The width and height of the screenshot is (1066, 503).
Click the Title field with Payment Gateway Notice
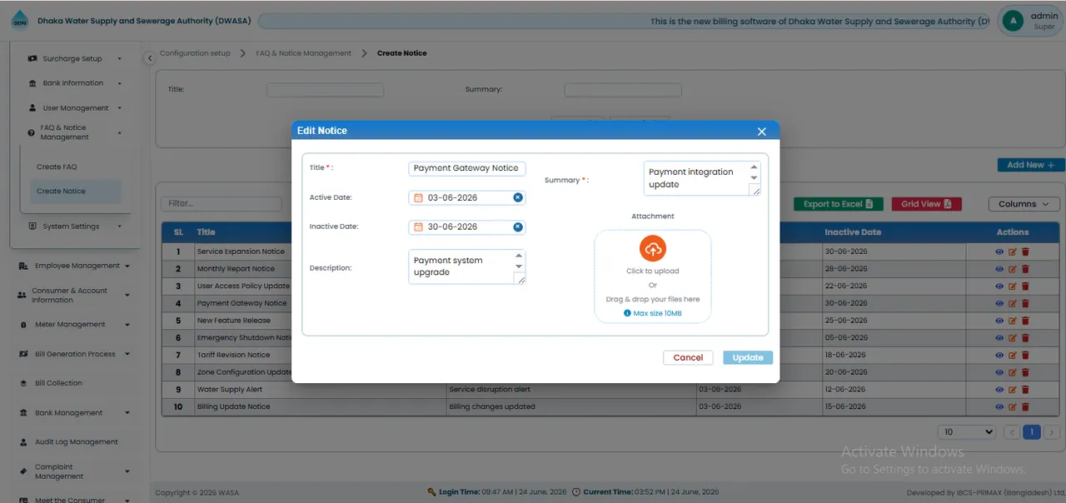coord(467,168)
